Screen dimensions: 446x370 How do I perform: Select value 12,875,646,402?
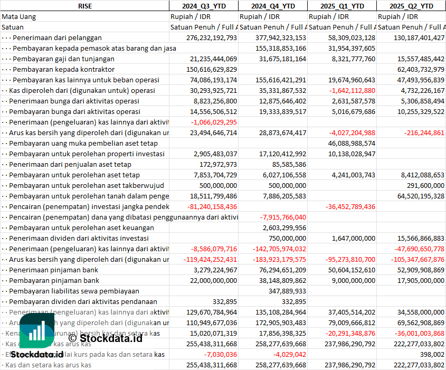(282, 101)
